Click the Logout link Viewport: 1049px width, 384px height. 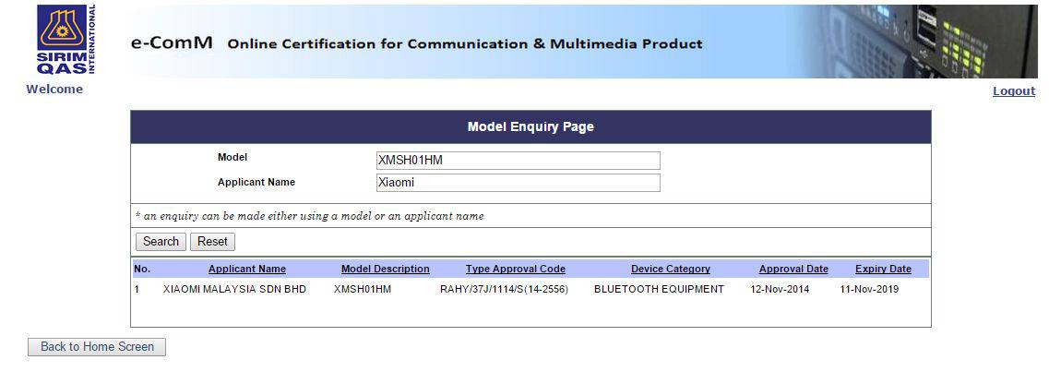(1013, 91)
